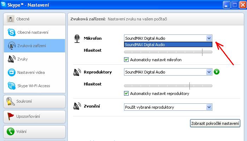This screenshot has height=141, width=247.
Task: Click the keys and padlock Soukromí icon
Action: 10,101
